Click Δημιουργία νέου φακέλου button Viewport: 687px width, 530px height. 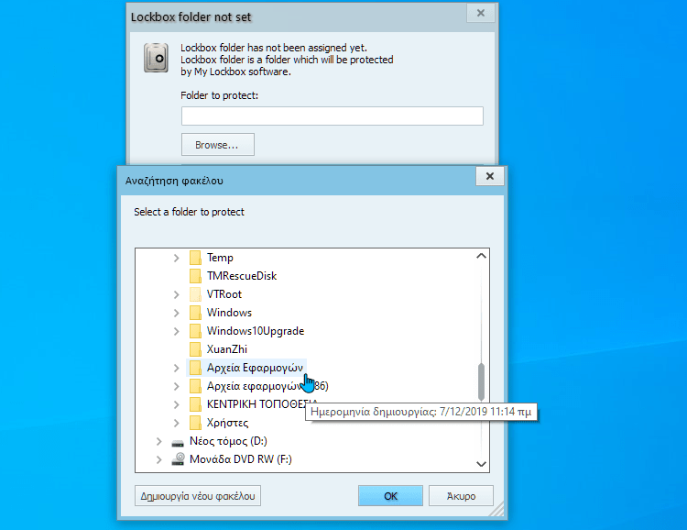[198, 496]
